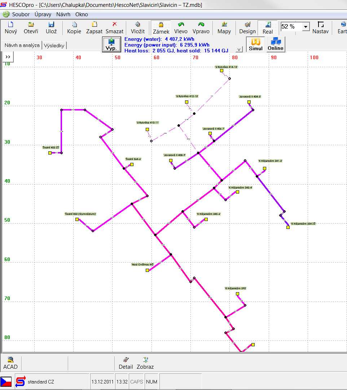Click the Energy (water) 4 407,2 kWh text
The width and height of the screenshot is (347, 390).
coord(159,39)
